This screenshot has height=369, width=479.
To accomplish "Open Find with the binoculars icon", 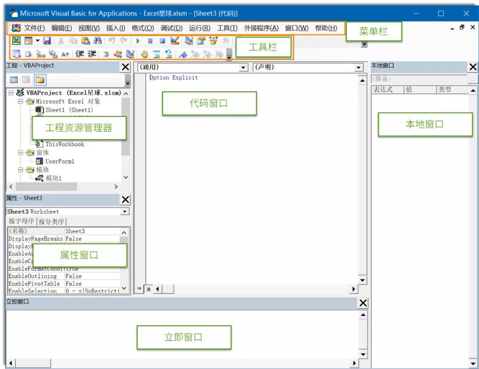I will point(98,41).
